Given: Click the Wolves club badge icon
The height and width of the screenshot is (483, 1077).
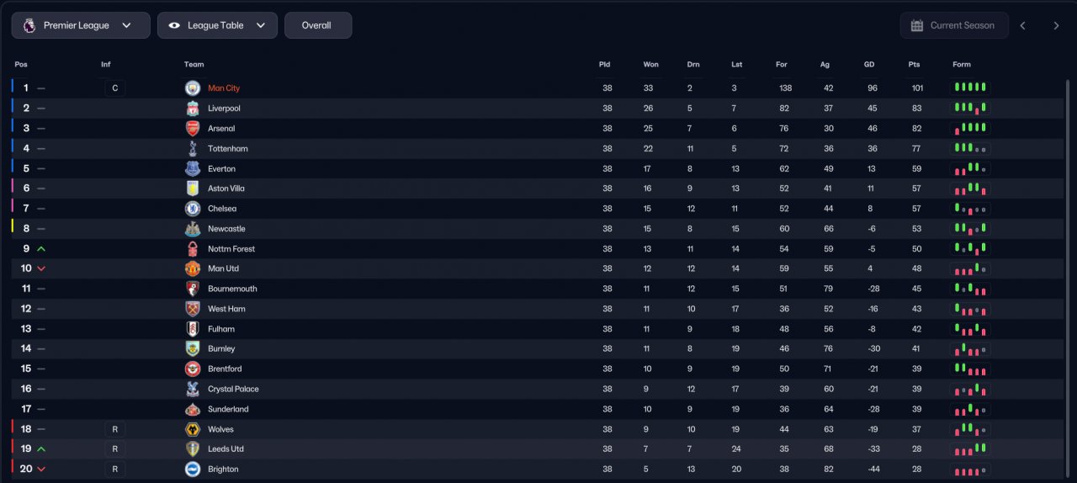Looking at the screenshot, I should click(x=193, y=429).
